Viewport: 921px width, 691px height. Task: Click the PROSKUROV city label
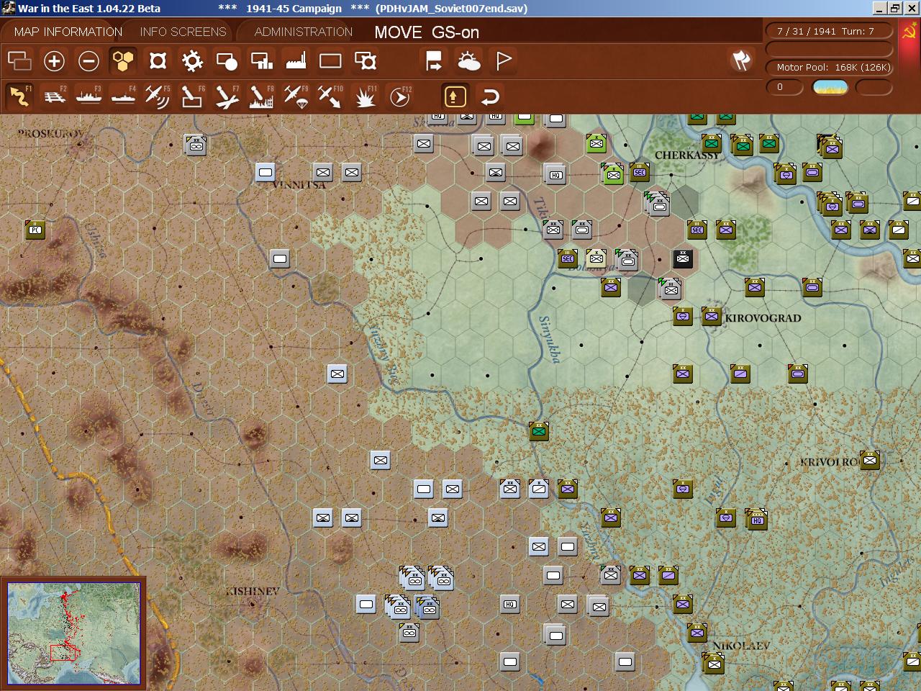pyautogui.click(x=50, y=134)
